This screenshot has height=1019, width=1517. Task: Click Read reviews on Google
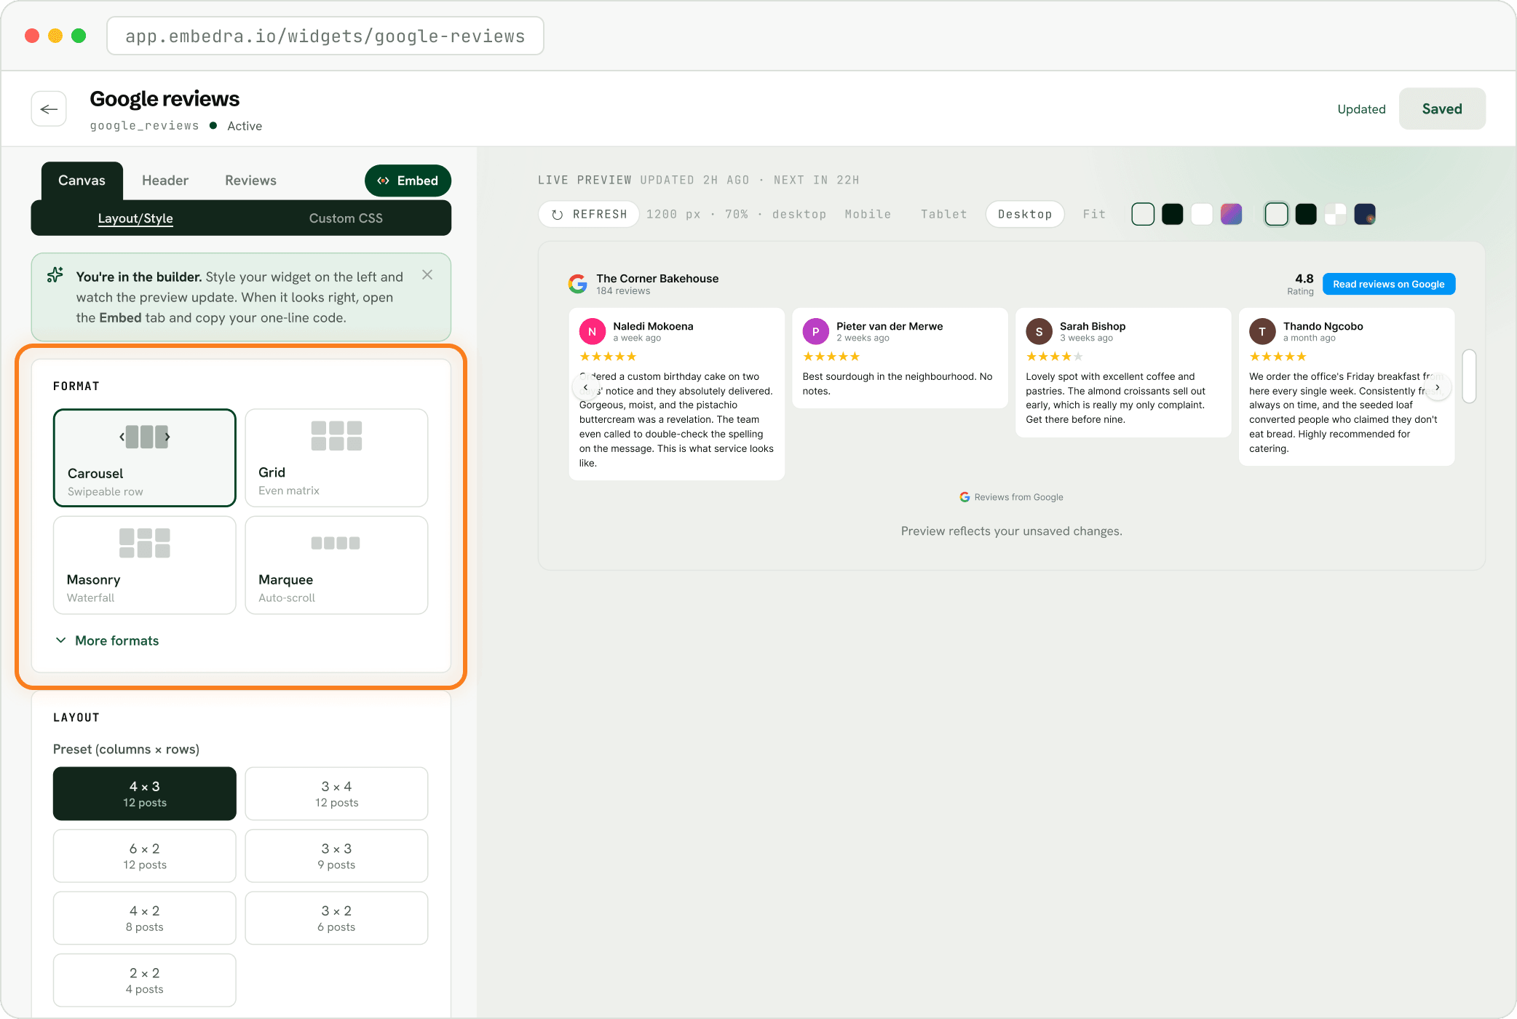point(1389,284)
